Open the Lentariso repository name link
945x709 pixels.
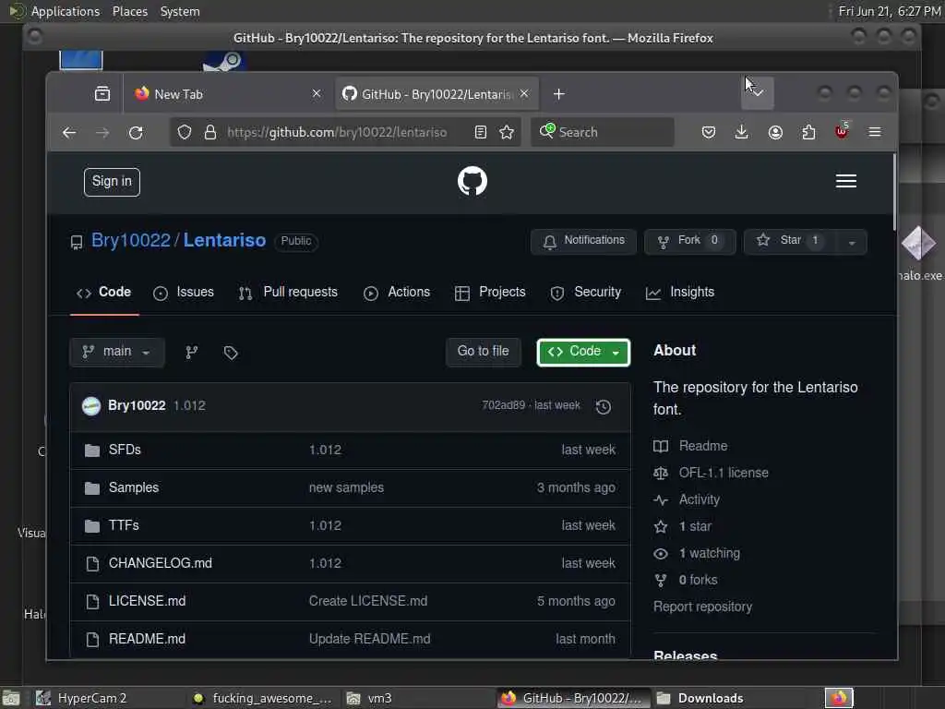pyautogui.click(x=224, y=241)
